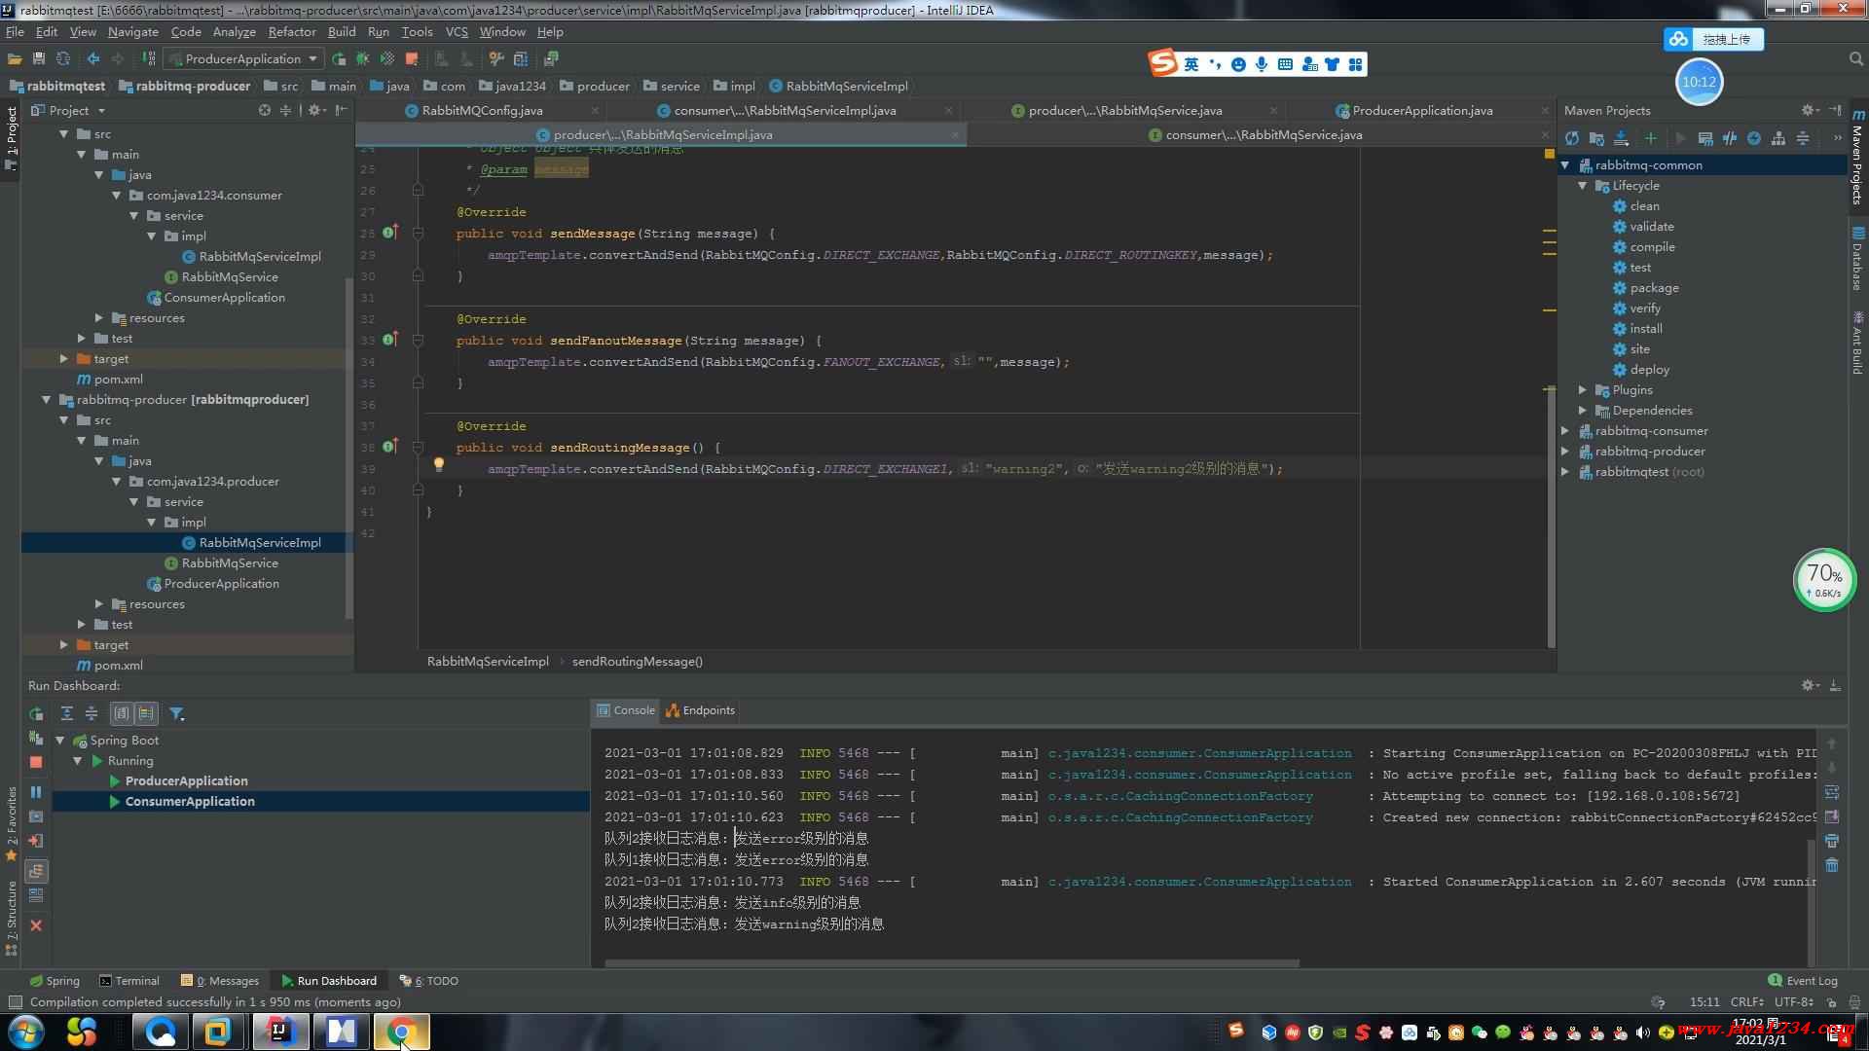The width and height of the screenshot is (1869, 1051).
Task: Click the Build Project binary icon
Action: click(x=149, y=59)
